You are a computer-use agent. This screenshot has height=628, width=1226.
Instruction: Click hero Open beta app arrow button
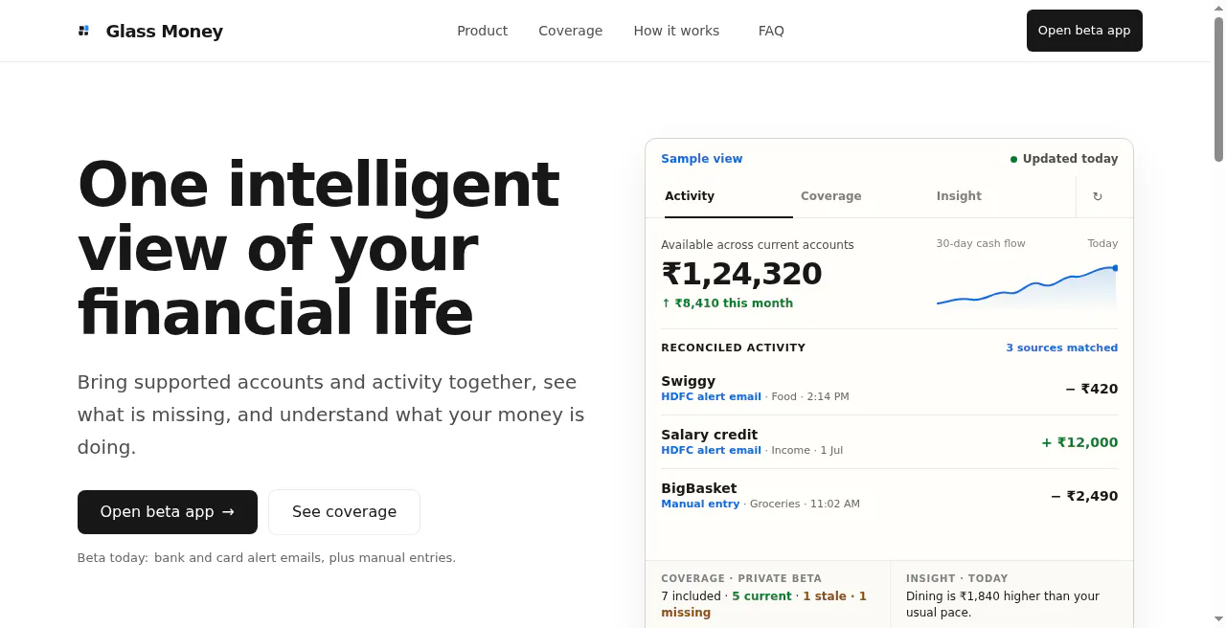tap(168, 512)
